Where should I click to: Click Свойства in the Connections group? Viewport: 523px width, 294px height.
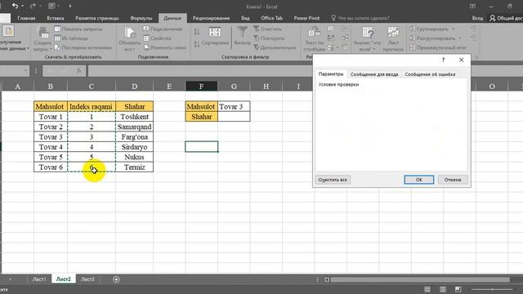tap(158, 38)
